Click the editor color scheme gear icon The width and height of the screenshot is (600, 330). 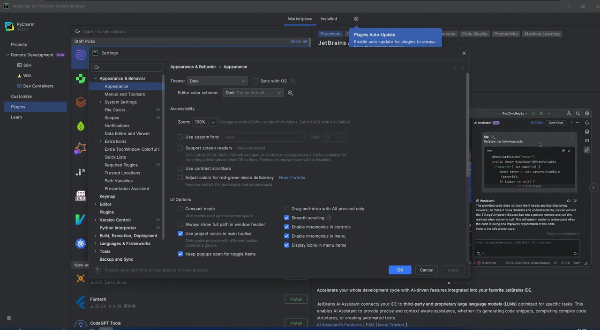coord(290,93)
